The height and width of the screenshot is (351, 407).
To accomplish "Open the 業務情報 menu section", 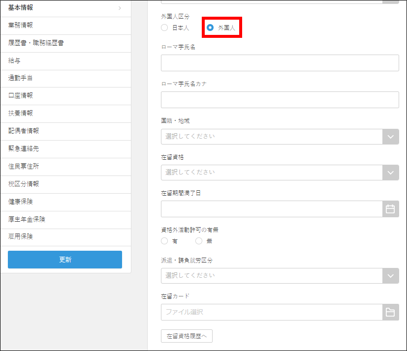I will point(65,25).
